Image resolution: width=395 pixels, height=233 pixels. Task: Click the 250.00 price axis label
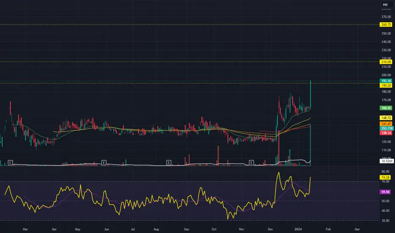pyautogui.click(x=386, y=33)
